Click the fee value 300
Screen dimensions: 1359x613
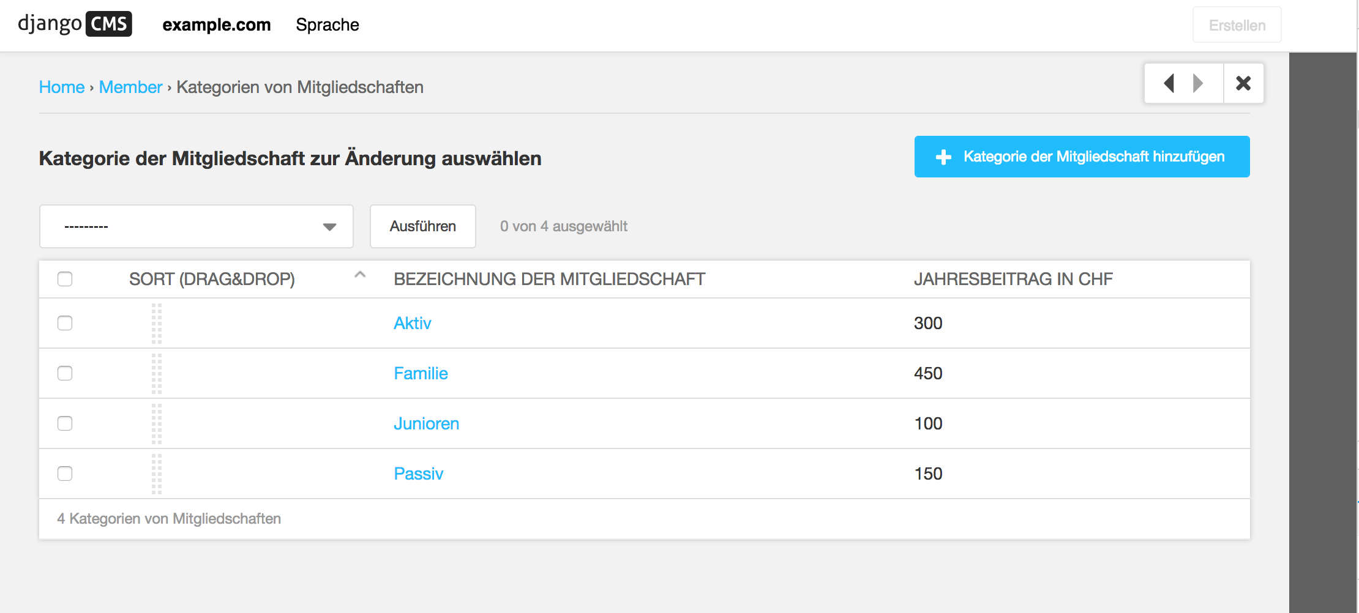coord(928,323)
